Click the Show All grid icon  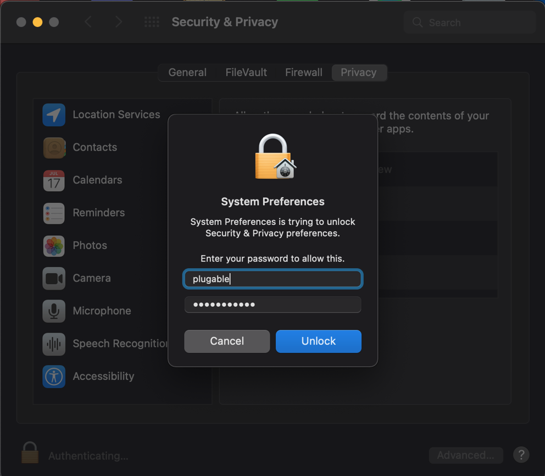tap(152, 22)
